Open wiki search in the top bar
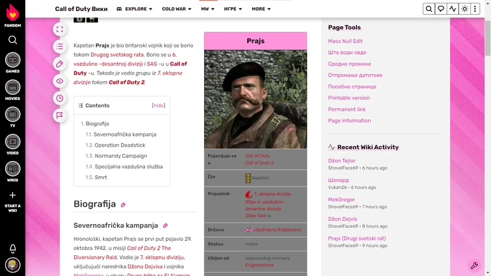 pos(429,8)
